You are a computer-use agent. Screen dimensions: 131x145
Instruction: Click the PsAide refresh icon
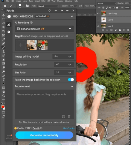[50, 10]
